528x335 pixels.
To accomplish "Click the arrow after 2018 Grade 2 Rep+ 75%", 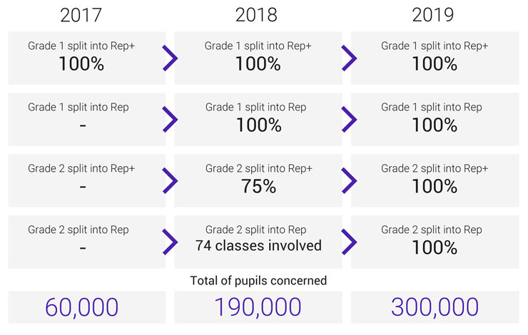I will (x=349, y=180).
